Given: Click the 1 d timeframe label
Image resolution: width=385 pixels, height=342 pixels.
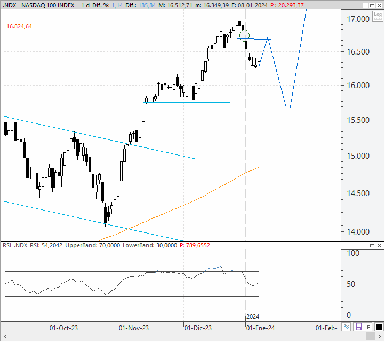Looking at the screenshot, I should (85, 5).
